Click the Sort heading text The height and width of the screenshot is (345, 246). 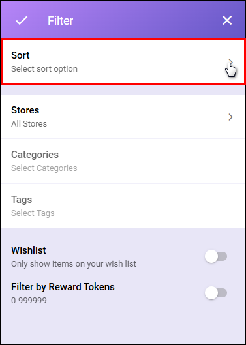pyautogui.click(x=20, y=55)
